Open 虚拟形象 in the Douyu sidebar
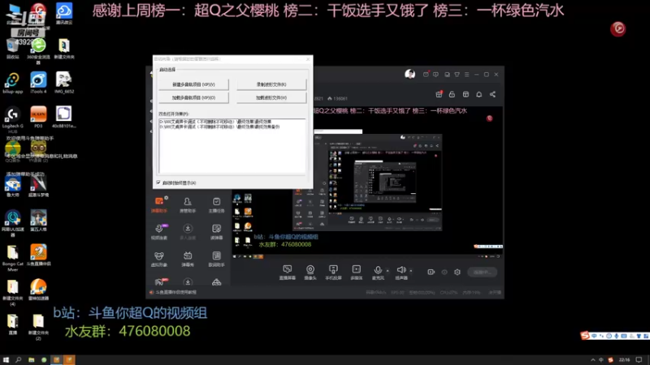 [x=159, y=259]
